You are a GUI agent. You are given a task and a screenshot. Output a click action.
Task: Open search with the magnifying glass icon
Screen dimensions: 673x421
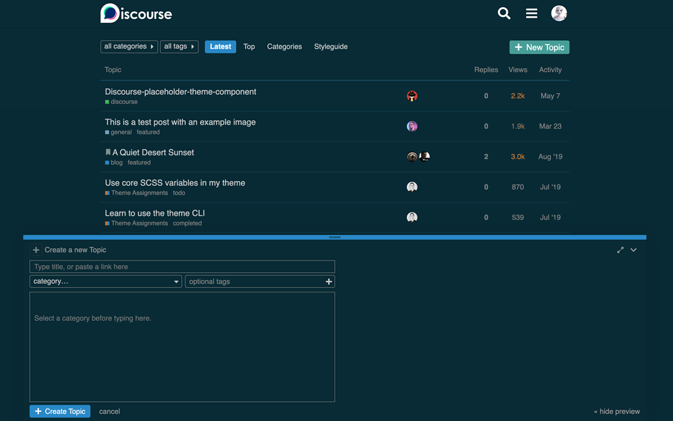pos(504,14)
